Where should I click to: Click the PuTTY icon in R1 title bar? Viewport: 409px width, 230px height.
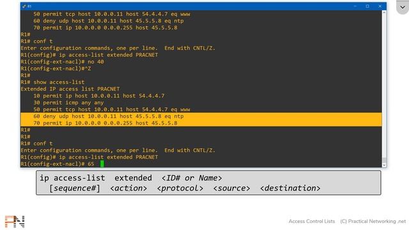click(24, 6)
